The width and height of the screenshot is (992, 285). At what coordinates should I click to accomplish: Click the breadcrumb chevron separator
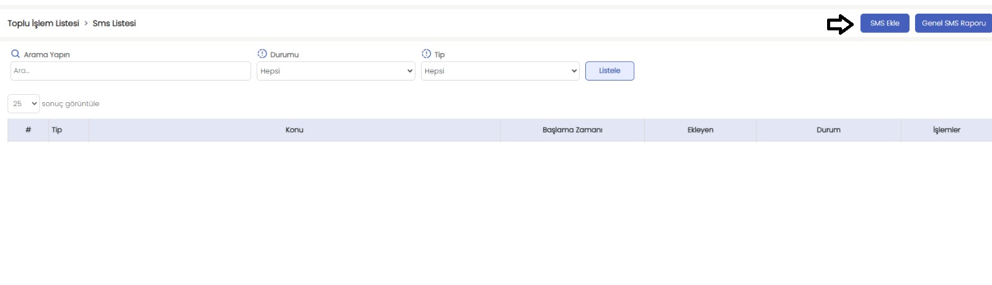(x=86, y=24)
